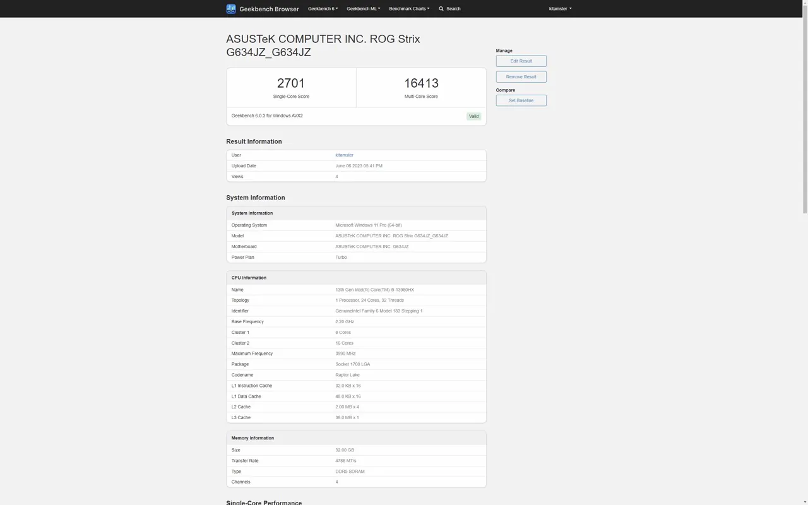Open the kitamster user profile link
Viewport: 808px width, 505px height.
[344, 155]
